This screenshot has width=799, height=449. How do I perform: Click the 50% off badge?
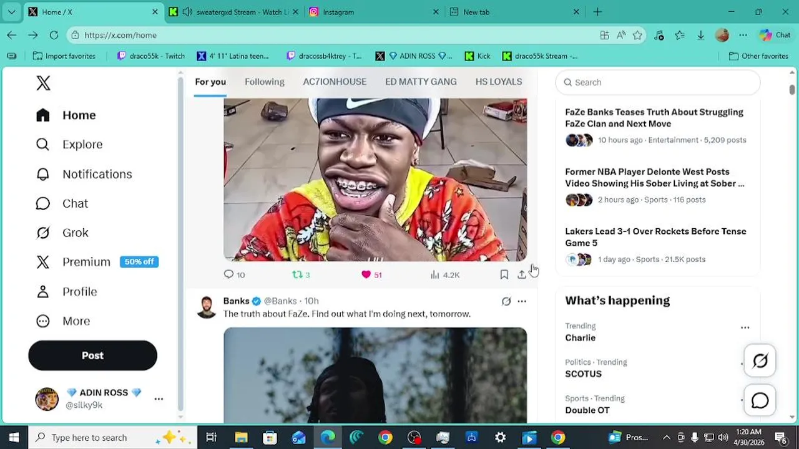[139, 262]
